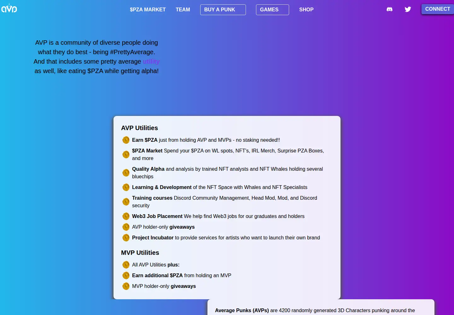Open the GAMES button
This screenshot has height=315, width=454.
pyautogui.click(x=272, y=10)
